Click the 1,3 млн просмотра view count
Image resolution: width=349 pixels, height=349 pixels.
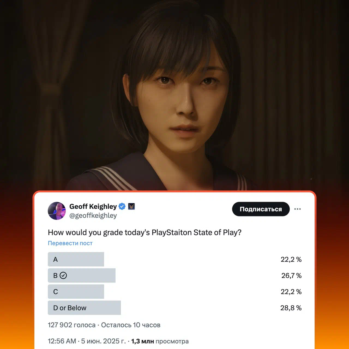point(160,341)
